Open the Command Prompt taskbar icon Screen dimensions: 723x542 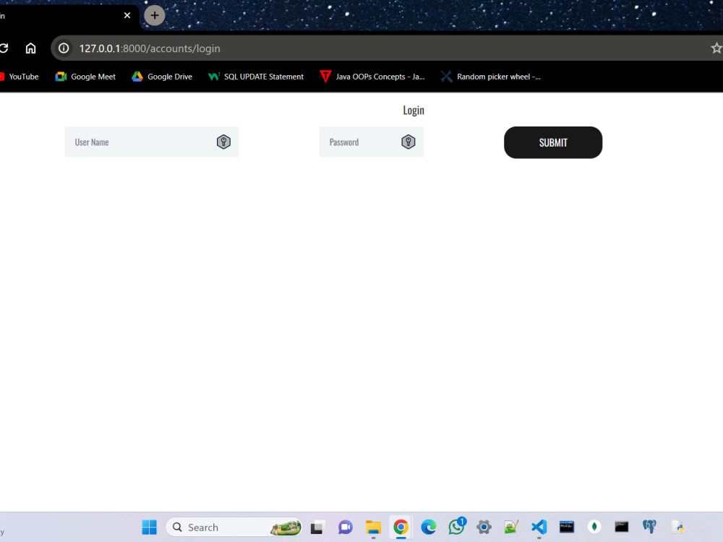click(x=622, y=528)
